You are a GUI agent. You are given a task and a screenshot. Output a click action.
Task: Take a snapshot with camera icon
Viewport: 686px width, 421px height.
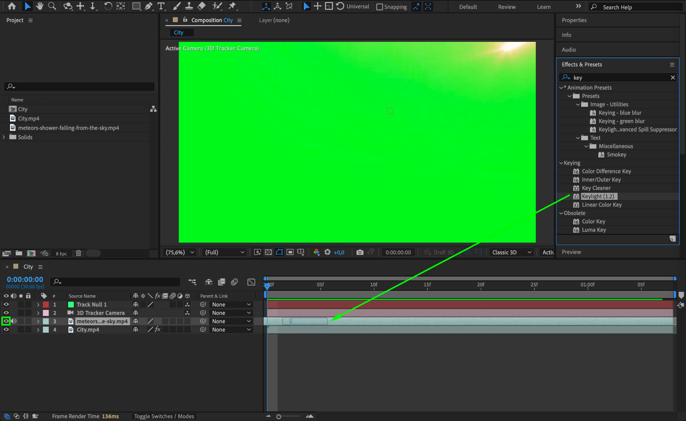[360, 252]
